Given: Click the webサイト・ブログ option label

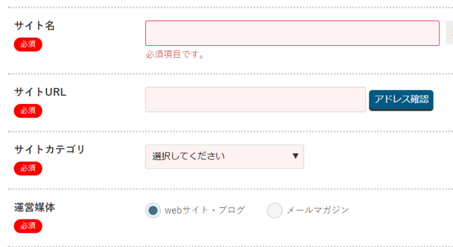Looking at the screenshot, I should (x=204, y=210).
